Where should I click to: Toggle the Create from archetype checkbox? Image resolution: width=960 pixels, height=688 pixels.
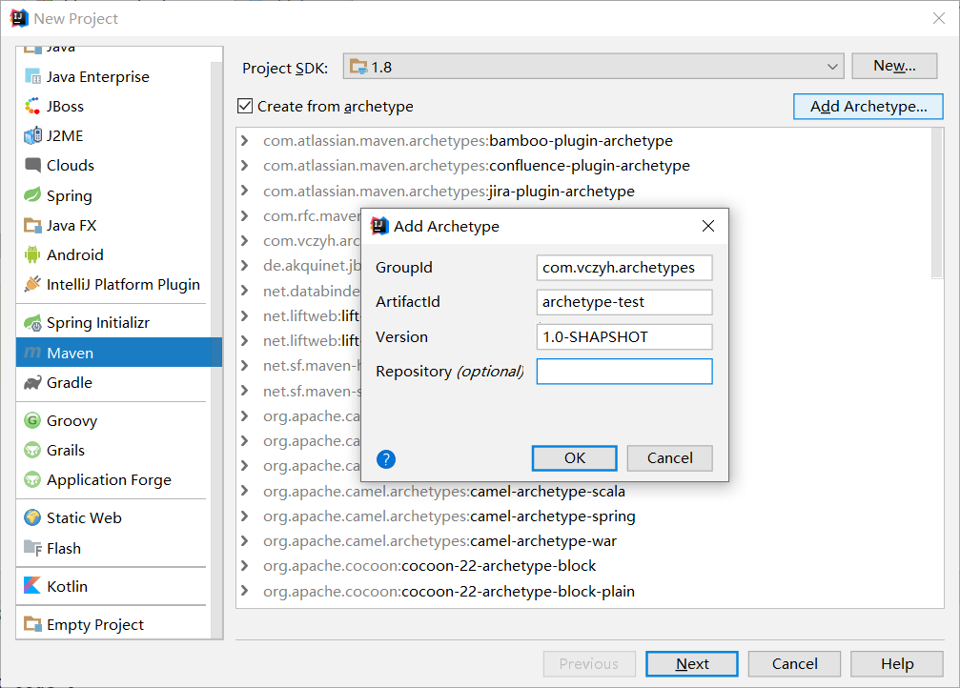tap(245, 106)
